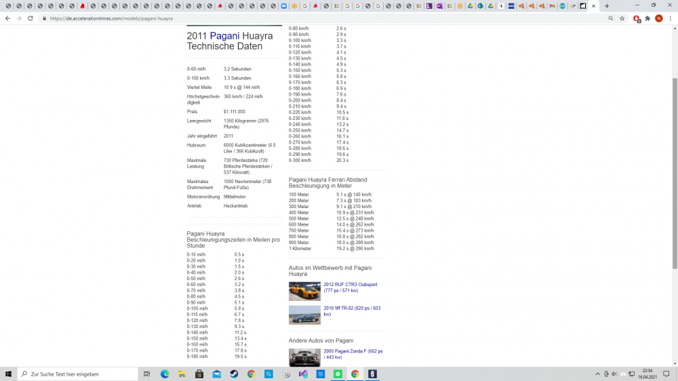The width and height of the screenshot is (678, 381).
Task: Close the active tab
Action: (593, 6)
